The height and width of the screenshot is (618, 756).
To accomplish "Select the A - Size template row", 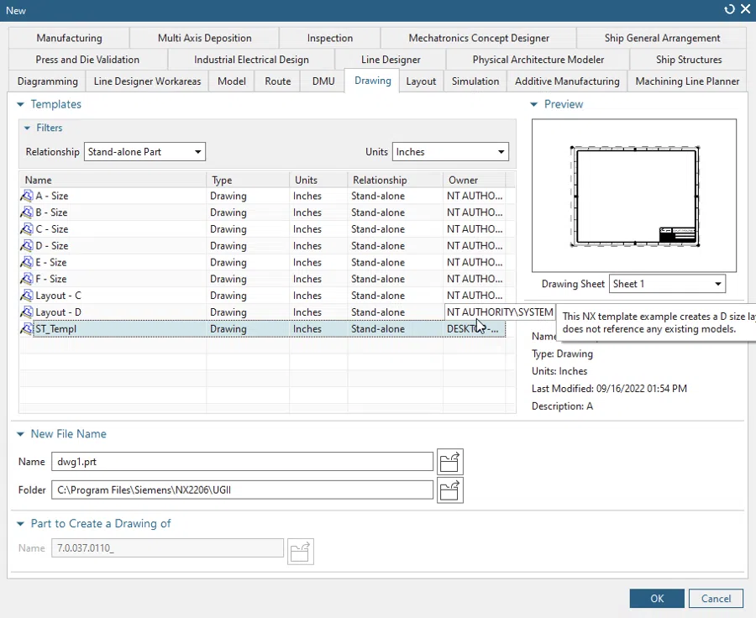I will point(262,196).
